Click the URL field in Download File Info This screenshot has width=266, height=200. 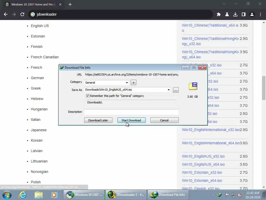click(131, 74)
